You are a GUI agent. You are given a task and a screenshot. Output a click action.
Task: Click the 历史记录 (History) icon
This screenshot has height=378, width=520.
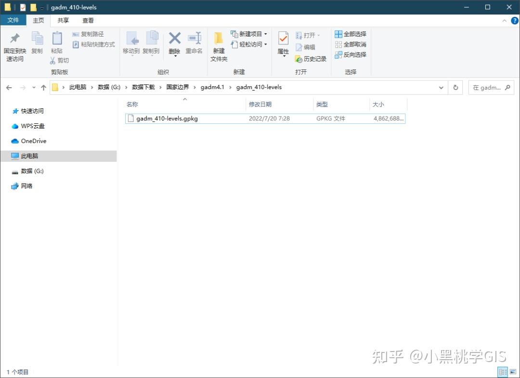click(311, 59)
